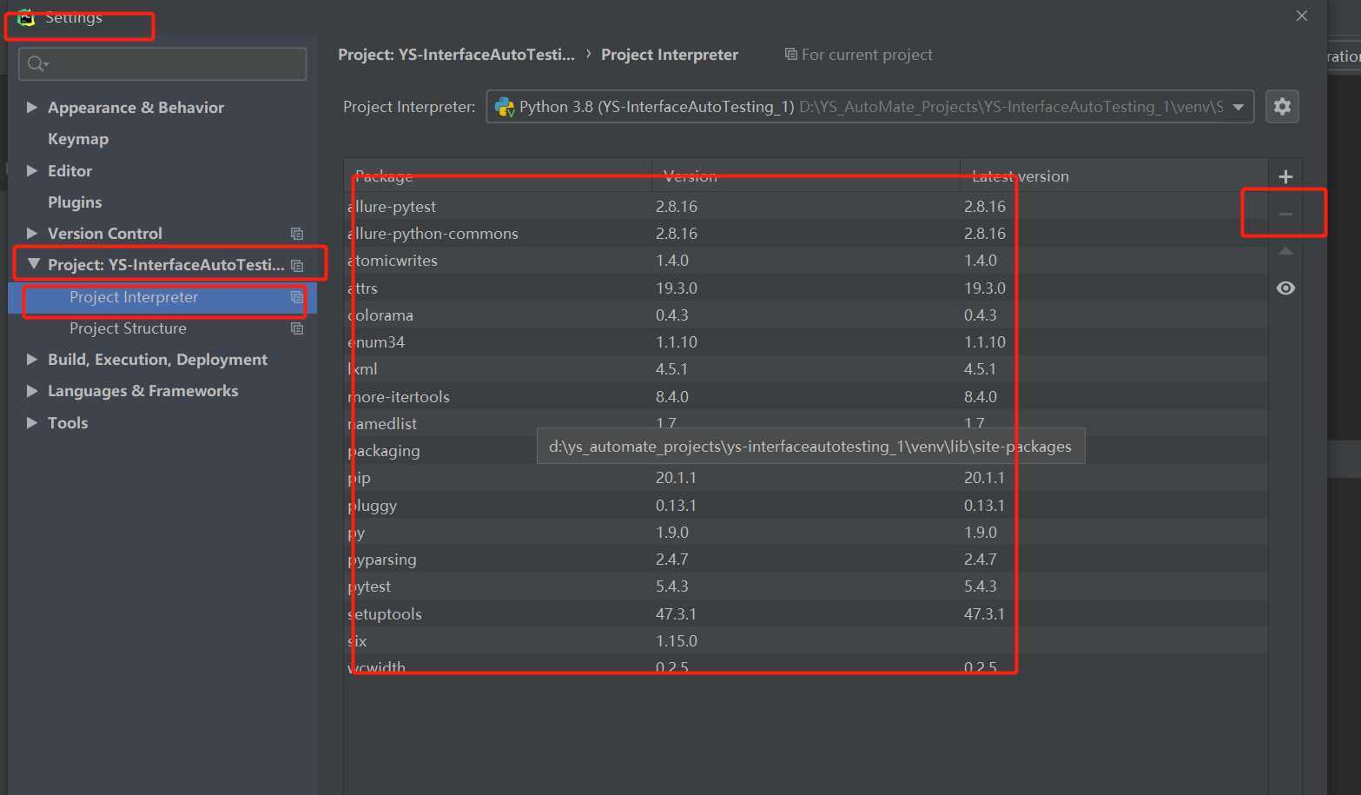This screenshot has width=1361, height=795.
Task: Select the allure-python-commons package row
Action: pyautogui.click(x=806, y=234)
